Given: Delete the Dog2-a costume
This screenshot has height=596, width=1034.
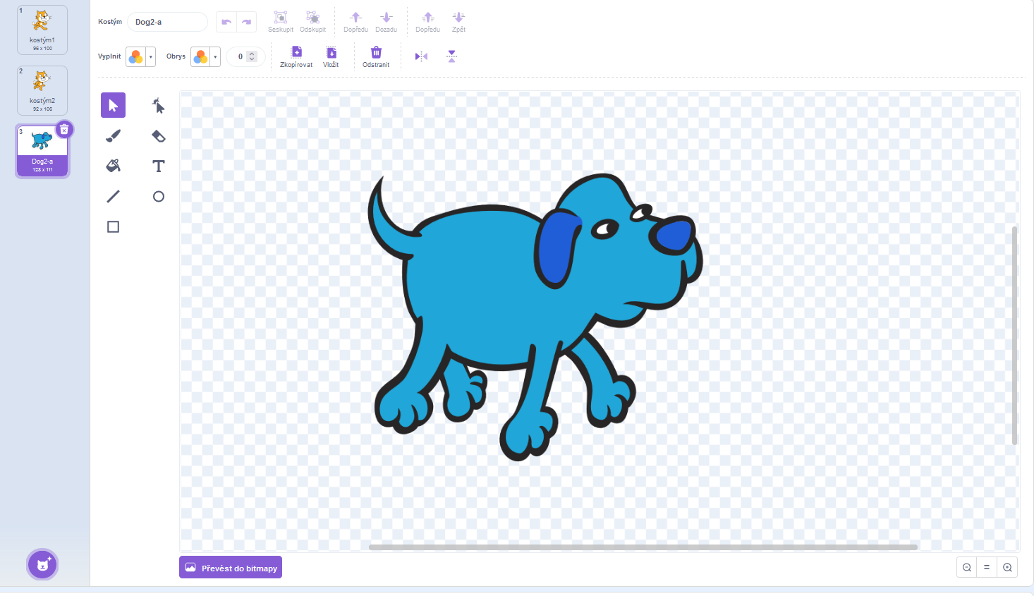Looking at the screenshot, I should 64,130.
